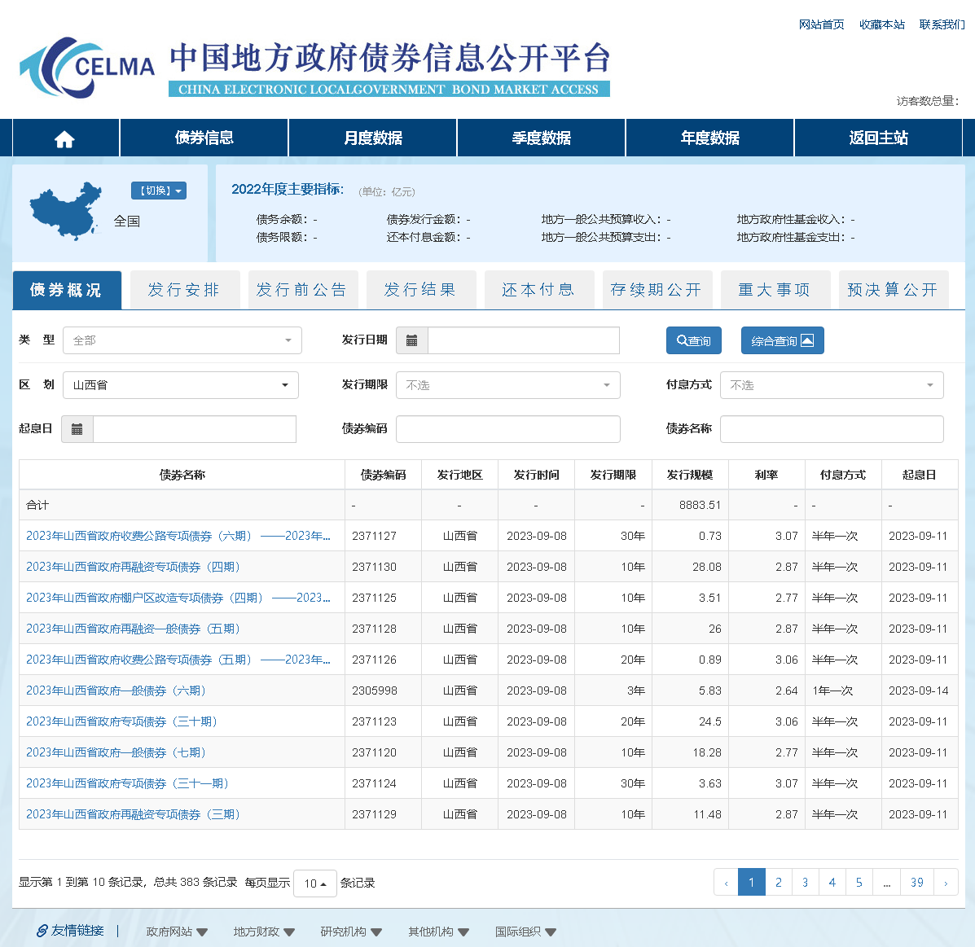Expand the 发行期限 dropdown
Image resolution: width=975 pixels, height=947 pixels.
[507, 385]
